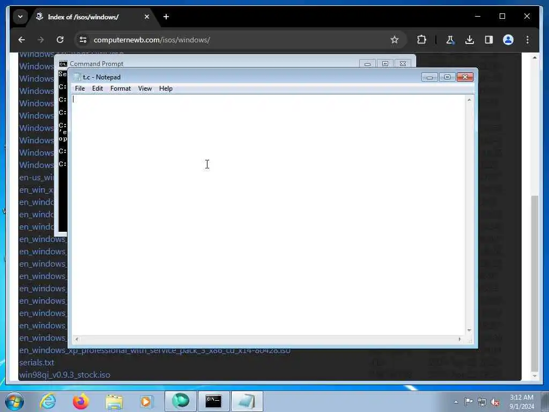Launch Firefox from the taskbar
The image size is (549, 412).
point(80,401)
